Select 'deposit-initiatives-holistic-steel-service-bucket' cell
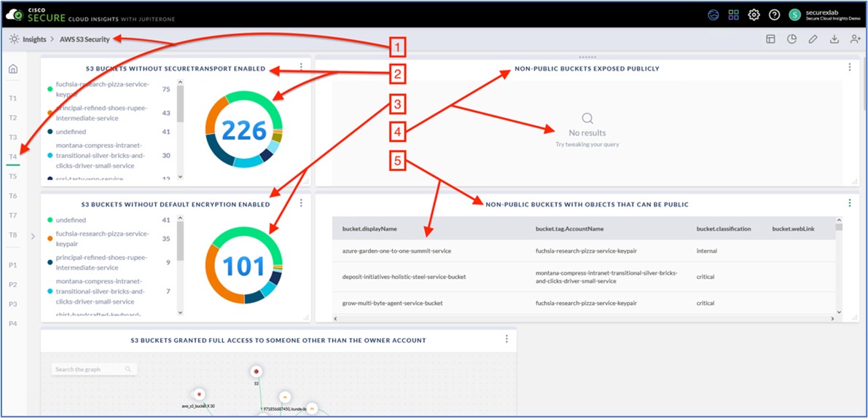Image resolution: width=868 pixels, height=418 pixels. click(404, 277)
